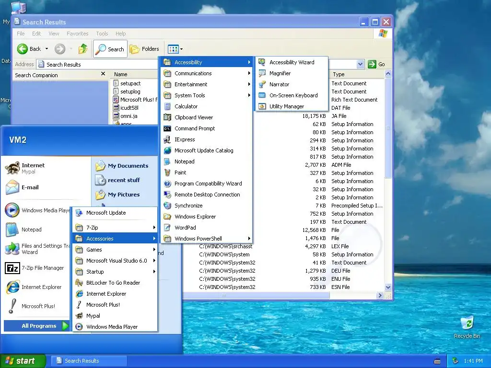The image size is (491, 368).
Task: Expand the Windows PowerShell submenu
Action: [x=207, y=239]
